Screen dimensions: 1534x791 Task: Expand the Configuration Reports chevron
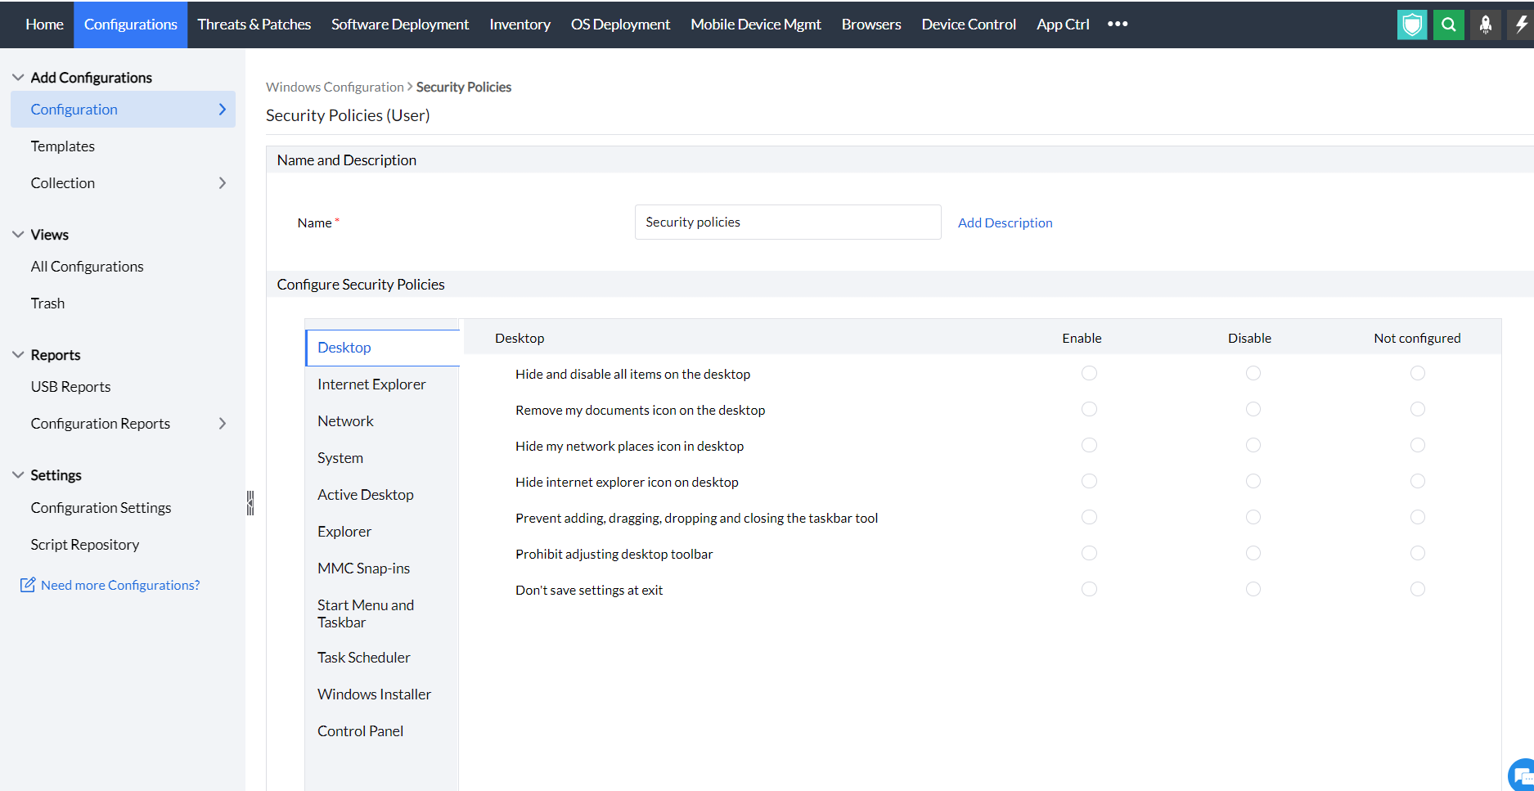(222, 424)
